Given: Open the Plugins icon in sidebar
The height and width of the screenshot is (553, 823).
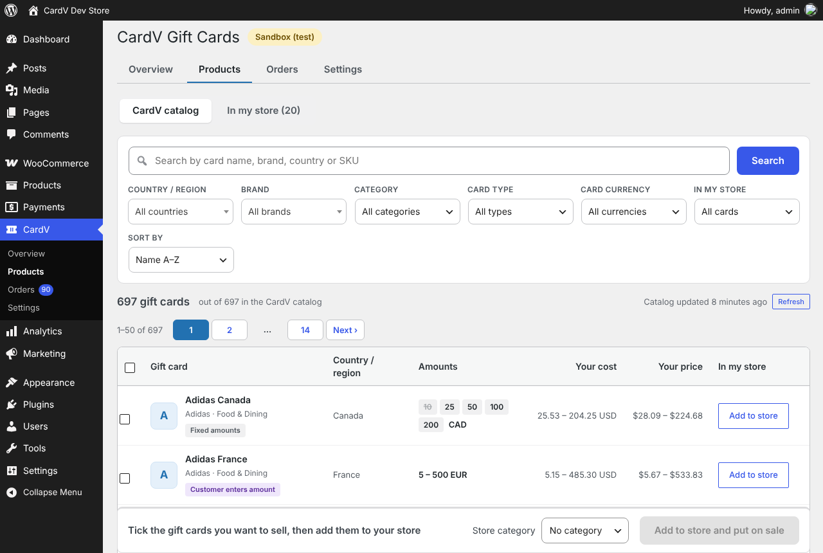Looking at the screenshot, I should 12,404.
